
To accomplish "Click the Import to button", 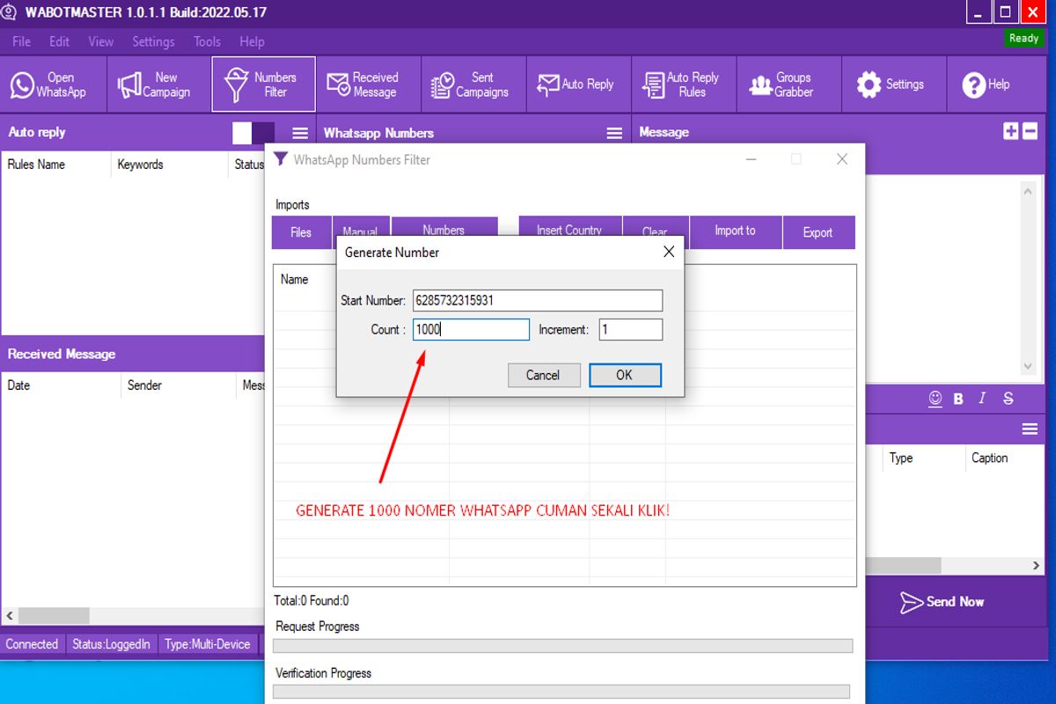I will [736, 232].
